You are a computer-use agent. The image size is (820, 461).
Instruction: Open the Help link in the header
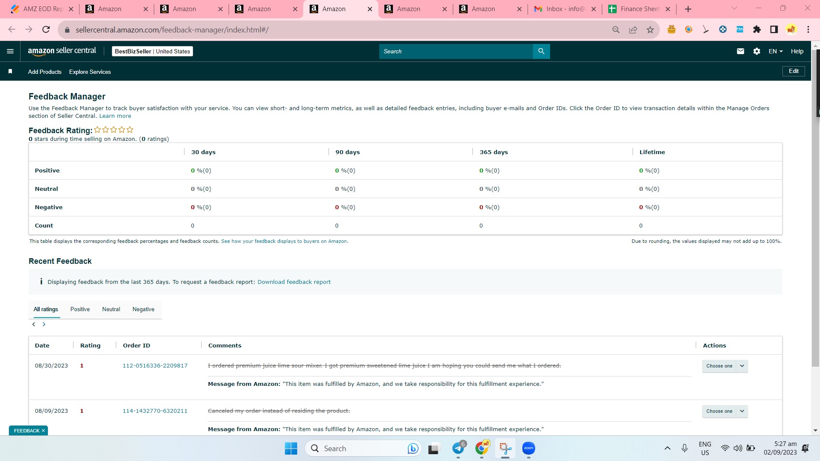tap(797, 51)
